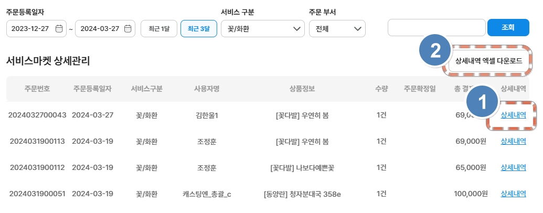Open 상세내역 link for order 2024031900112
The height and width of the screenshot is (213, 543).
coord(514,167)
